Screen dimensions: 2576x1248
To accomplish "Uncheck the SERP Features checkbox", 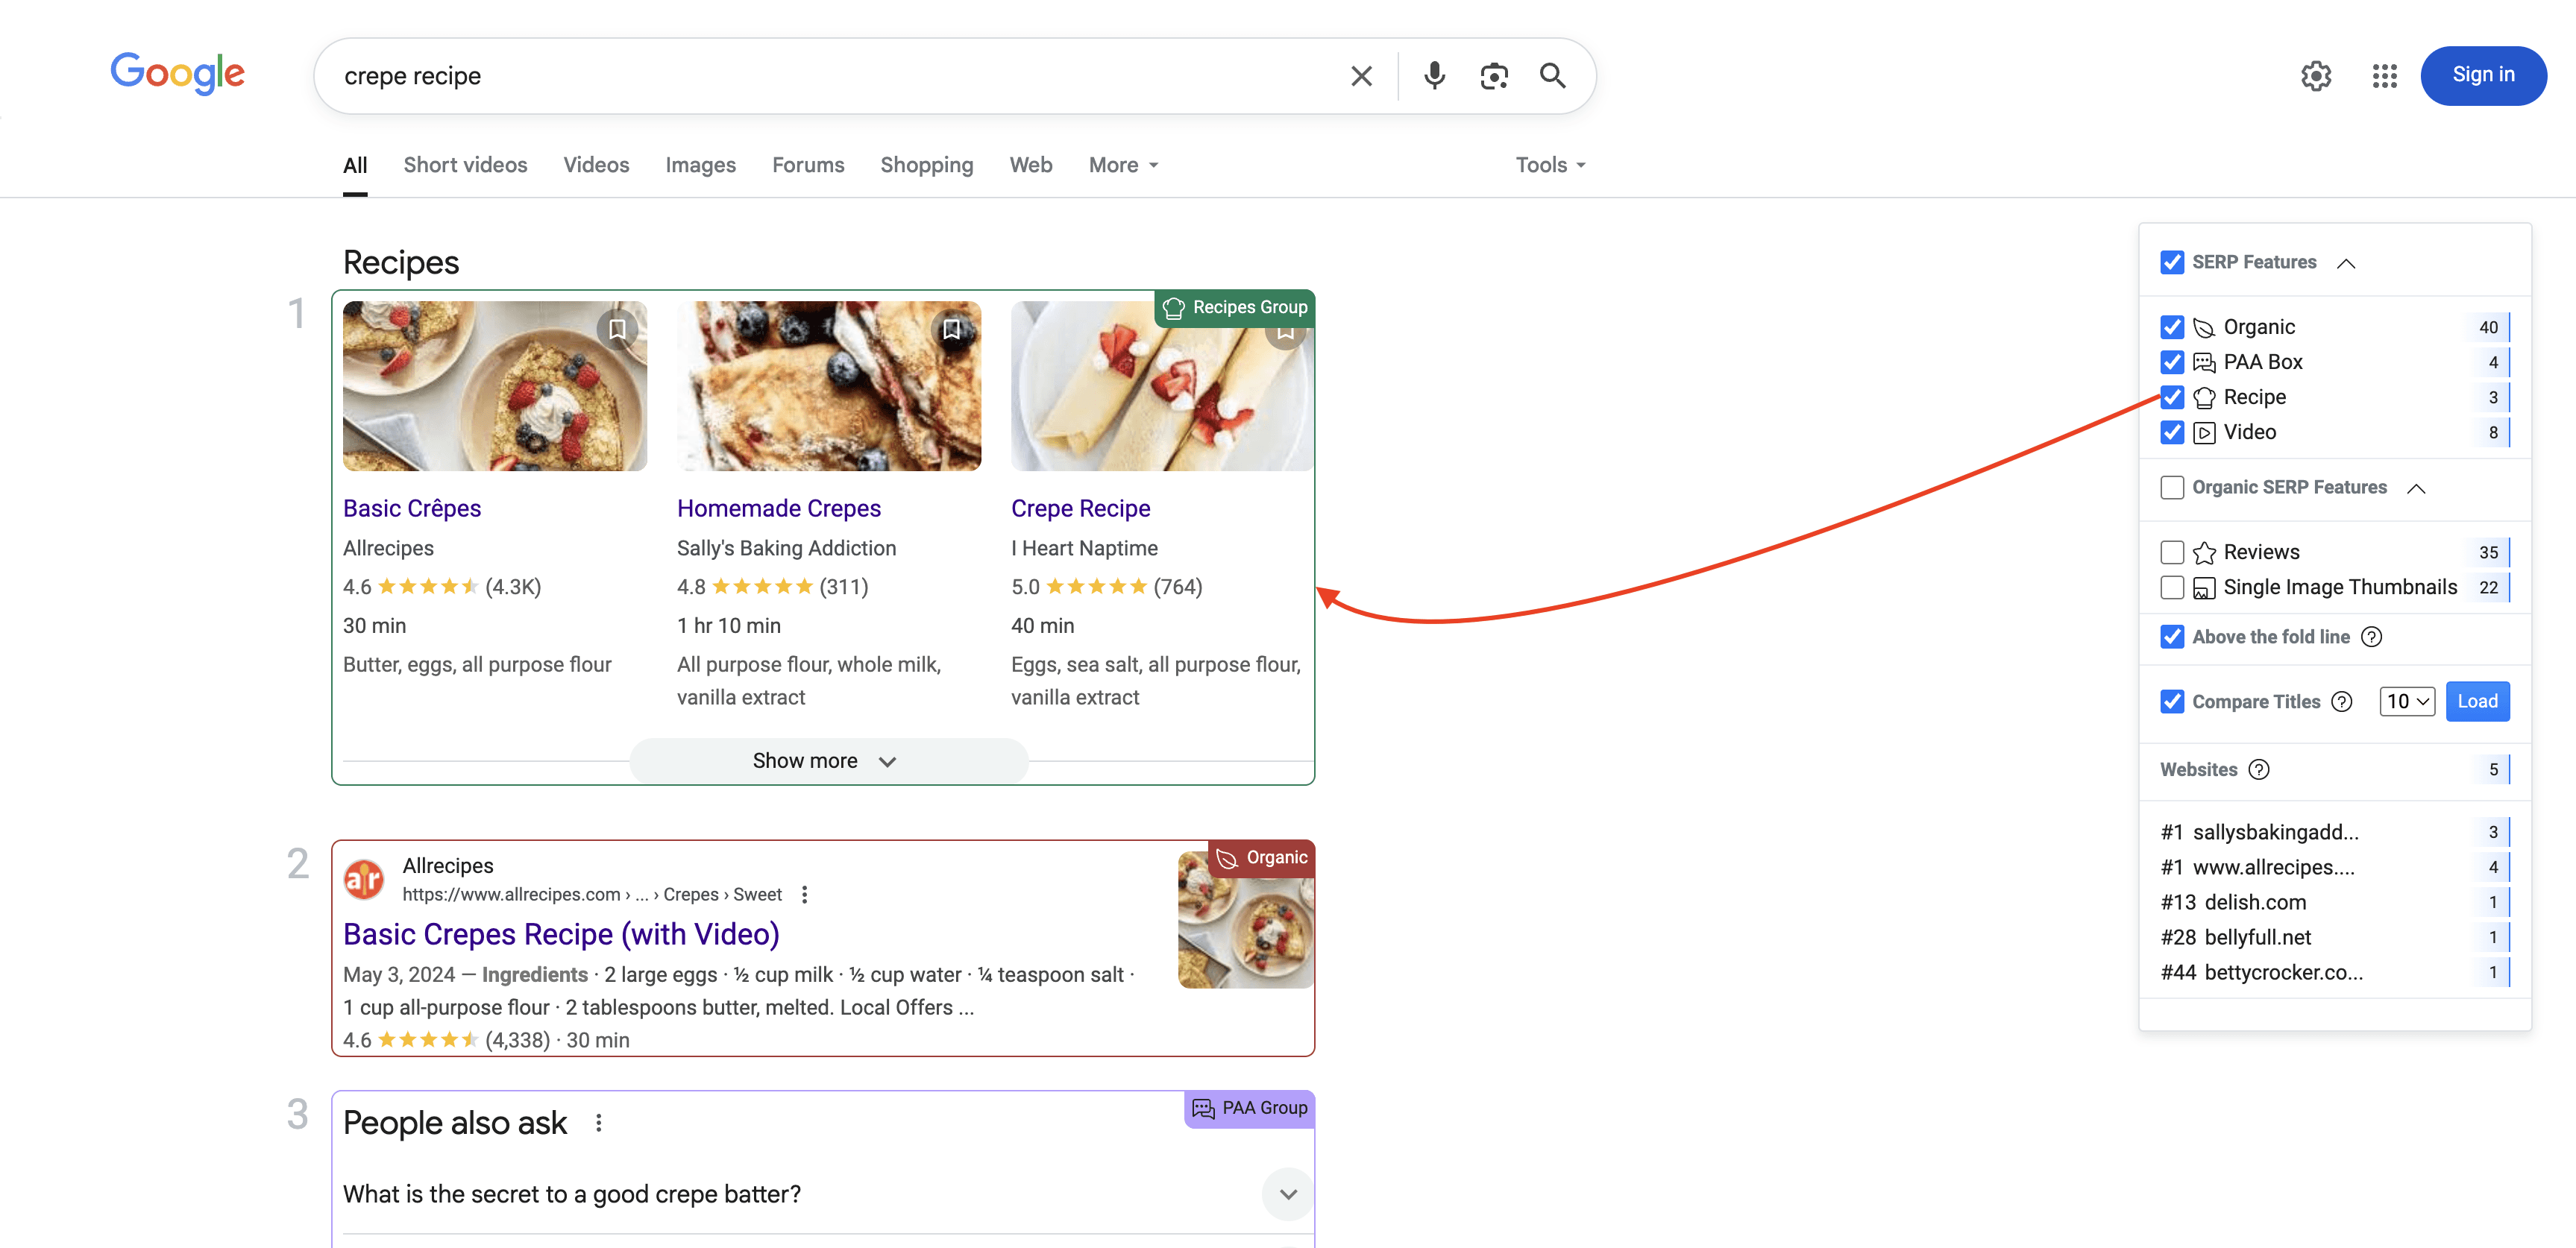I will click(x=2172, y=263).
